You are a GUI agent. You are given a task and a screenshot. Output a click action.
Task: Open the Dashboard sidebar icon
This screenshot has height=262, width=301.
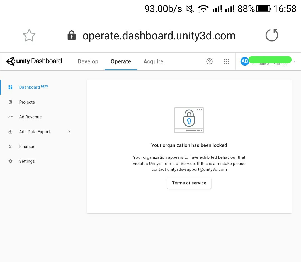click(10, 87)
